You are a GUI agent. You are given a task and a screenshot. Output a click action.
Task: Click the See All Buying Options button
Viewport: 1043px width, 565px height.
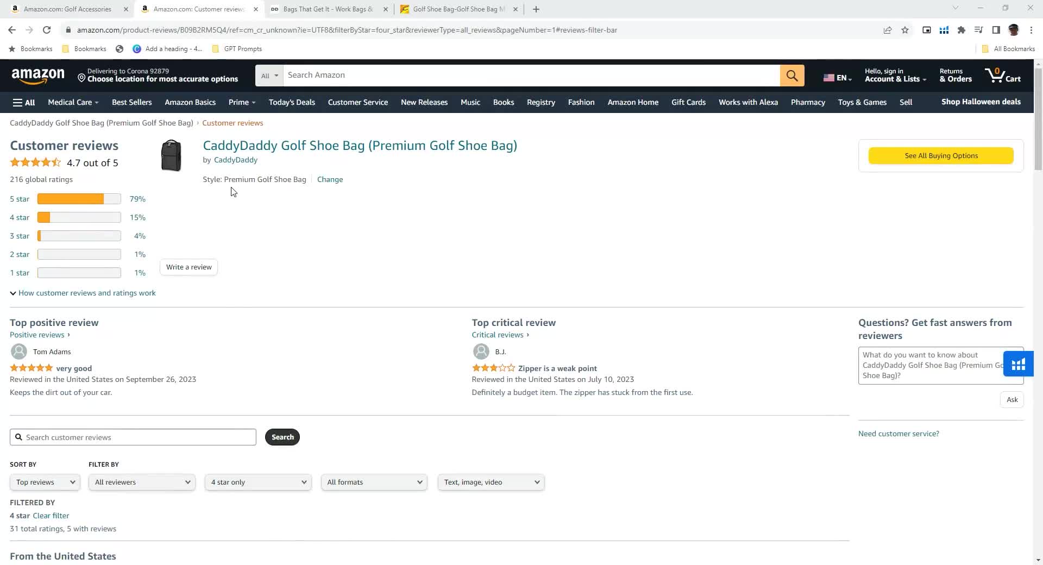941,156
